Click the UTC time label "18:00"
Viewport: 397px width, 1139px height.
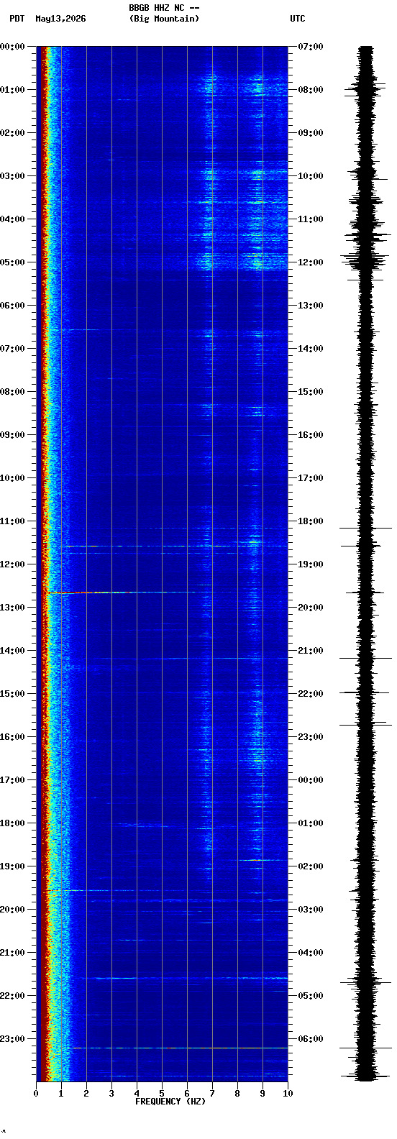[311, 521]
